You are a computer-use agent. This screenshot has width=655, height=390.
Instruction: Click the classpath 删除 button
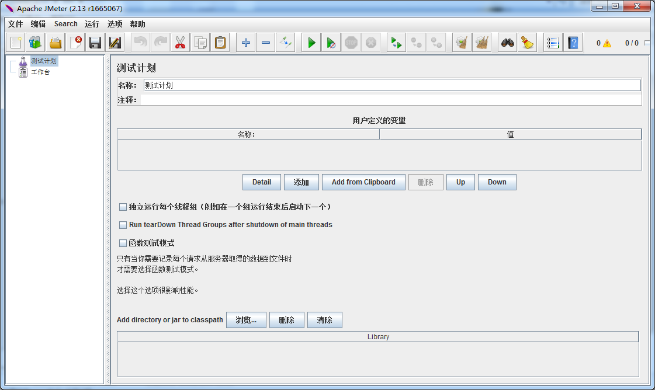[286, 320]
